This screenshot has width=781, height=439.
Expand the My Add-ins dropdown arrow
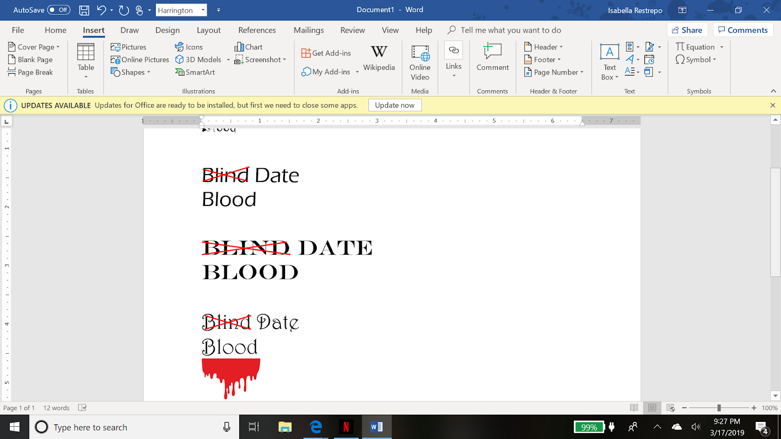point(357,72)
